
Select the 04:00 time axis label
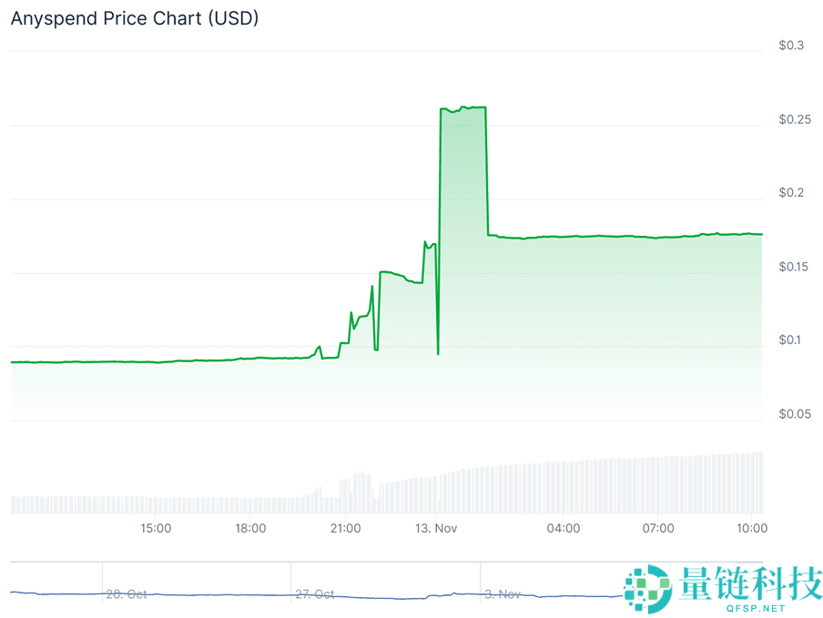(564, 528)
